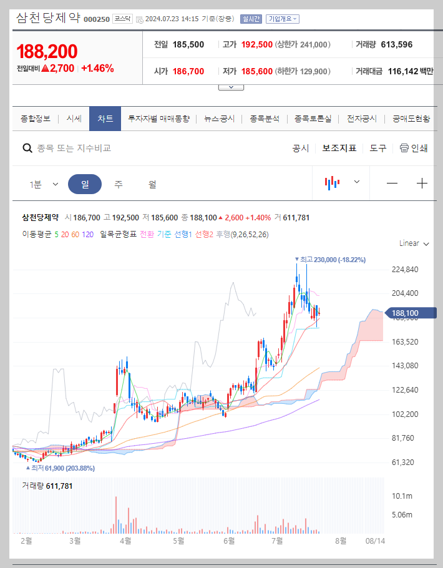Screen dimensions: 443x568
Task: Click the 188,100 current price marker
Action: point(410,313)
